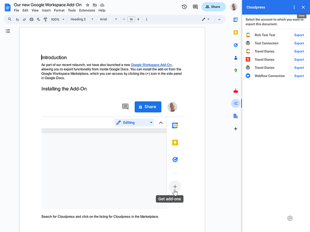Activate the paint format tool
Screen dimensions: 310x232
[x=45, y=19]
